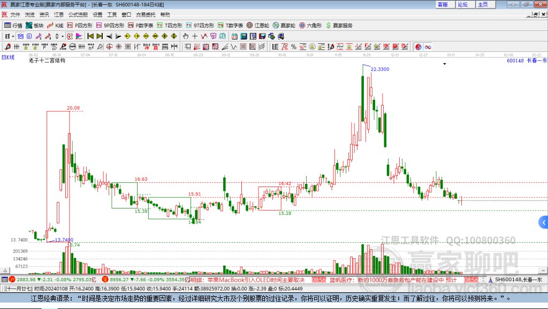Expand the 日 period dropdown arrow
Screen dimensions: 548x309
[13, 36]
